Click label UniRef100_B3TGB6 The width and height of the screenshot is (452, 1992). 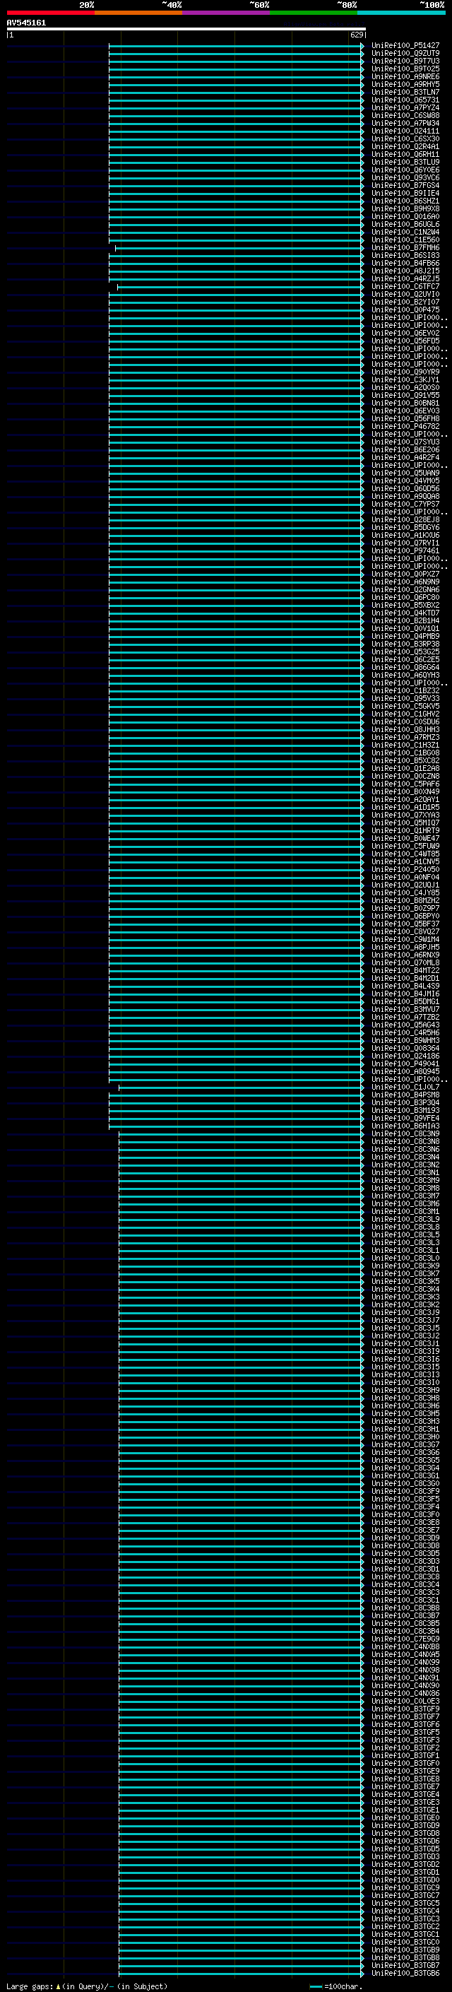[x=405, y=1973]
